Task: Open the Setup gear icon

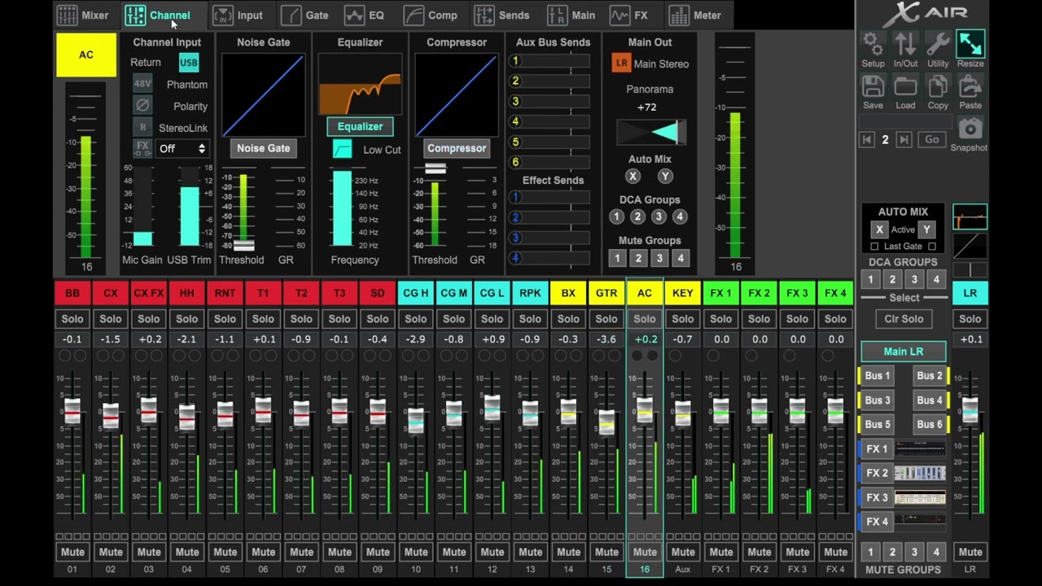Action: [873, 43]
